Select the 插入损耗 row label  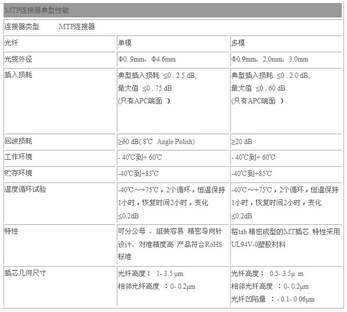pos(19,75)
